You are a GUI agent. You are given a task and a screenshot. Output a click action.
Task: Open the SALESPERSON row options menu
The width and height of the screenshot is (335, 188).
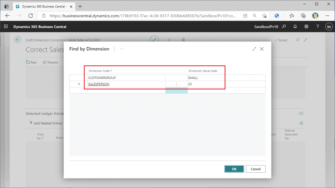pos(176,84)
